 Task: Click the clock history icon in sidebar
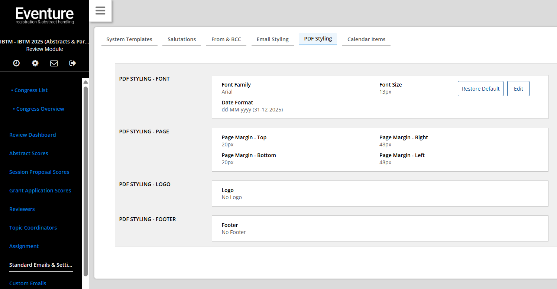coord(16,63)
